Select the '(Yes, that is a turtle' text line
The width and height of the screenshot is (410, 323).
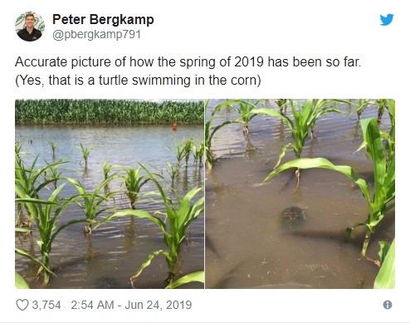(138, 81)
